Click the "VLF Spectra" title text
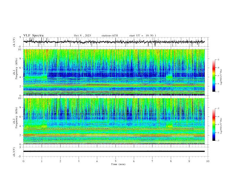The height and width of the screenshot is (181, 234). (33, 35)
